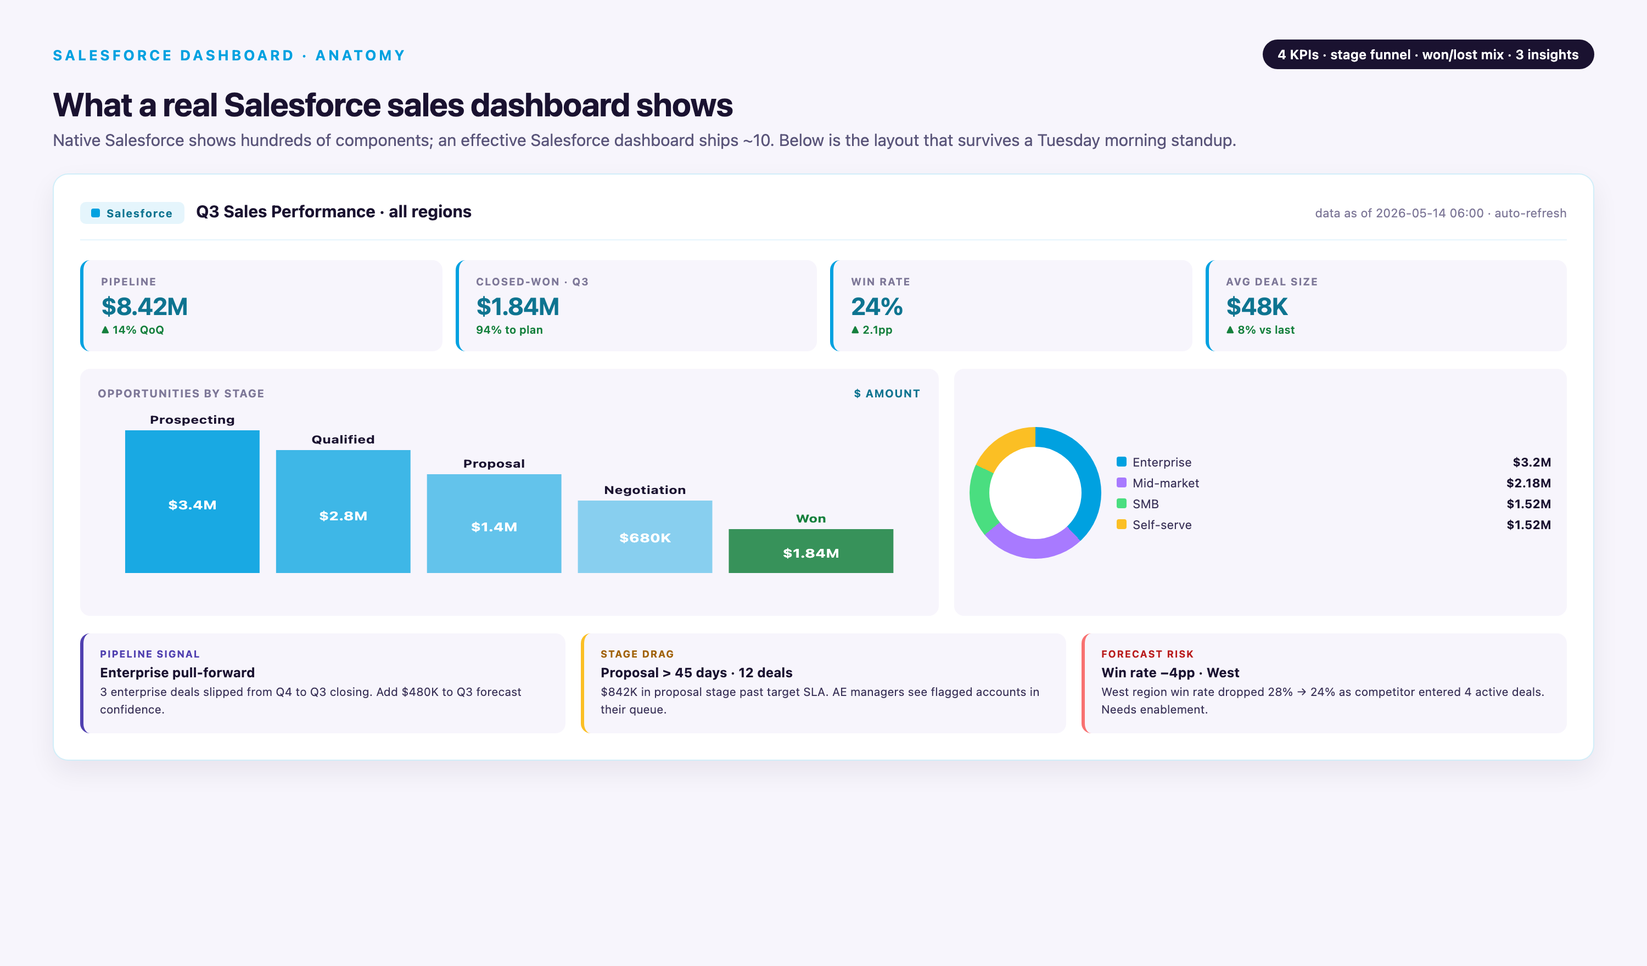Click the Mid-market $2.18M value
Screen dimensions: 1647x966
1529,483
